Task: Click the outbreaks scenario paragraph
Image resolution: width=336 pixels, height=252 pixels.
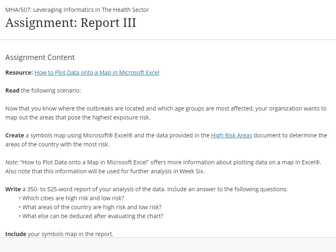Action: pos(166,113)
